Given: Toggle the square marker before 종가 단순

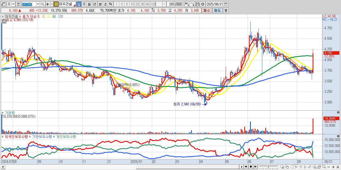Looking at the screenshot, I should [x=20, y=16].
